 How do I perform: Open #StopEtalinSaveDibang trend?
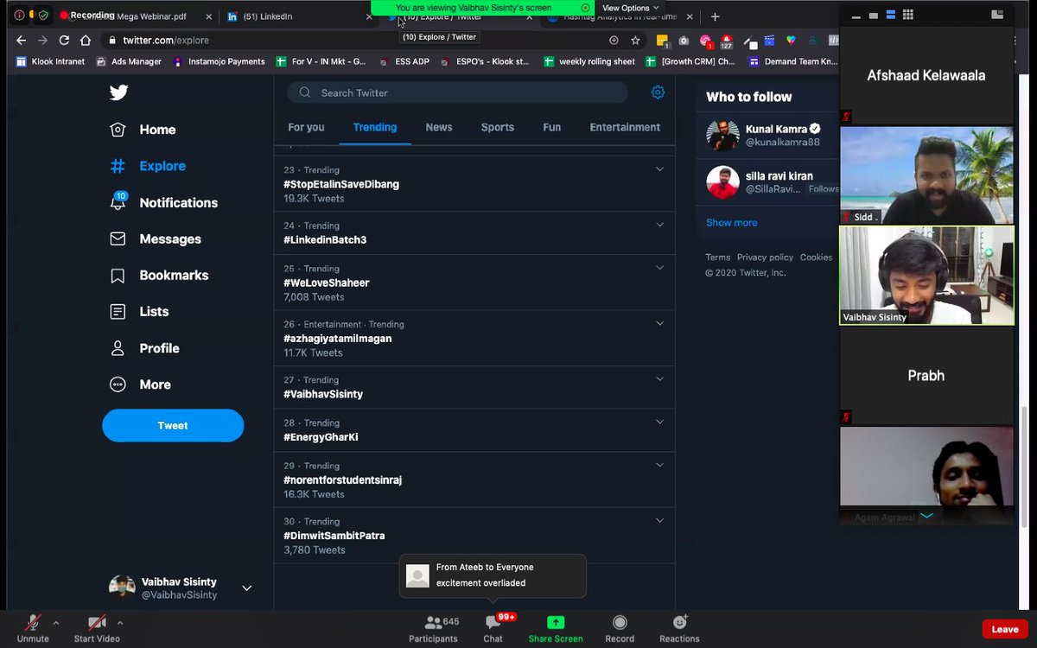click(x=341, y=184)
